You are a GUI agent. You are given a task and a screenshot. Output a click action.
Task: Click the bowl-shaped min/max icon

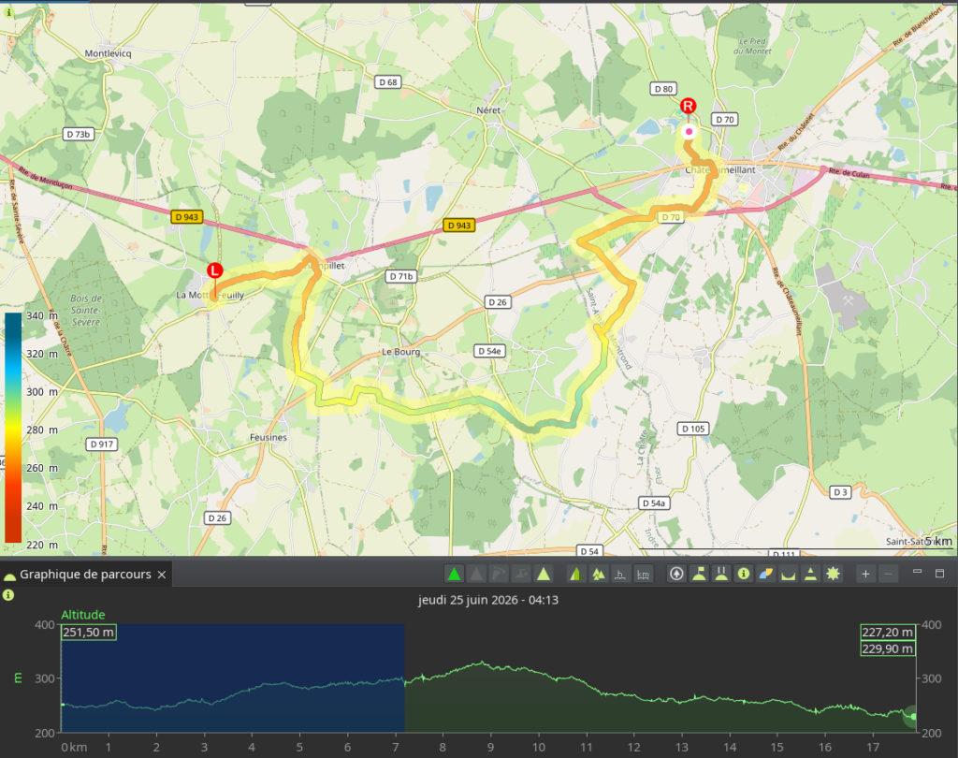click(788, 574)
